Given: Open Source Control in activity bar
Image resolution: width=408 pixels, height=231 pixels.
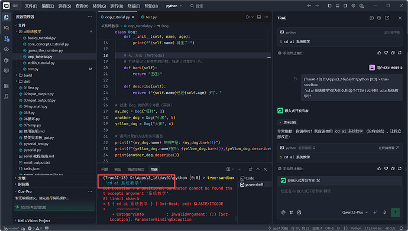Looking at the screenshot, I should click(x=7, y=39).
